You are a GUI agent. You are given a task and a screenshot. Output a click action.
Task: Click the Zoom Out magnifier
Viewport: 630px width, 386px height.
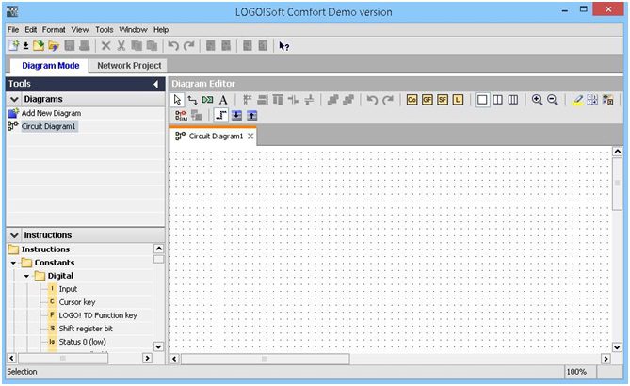(x=553, y=100)
